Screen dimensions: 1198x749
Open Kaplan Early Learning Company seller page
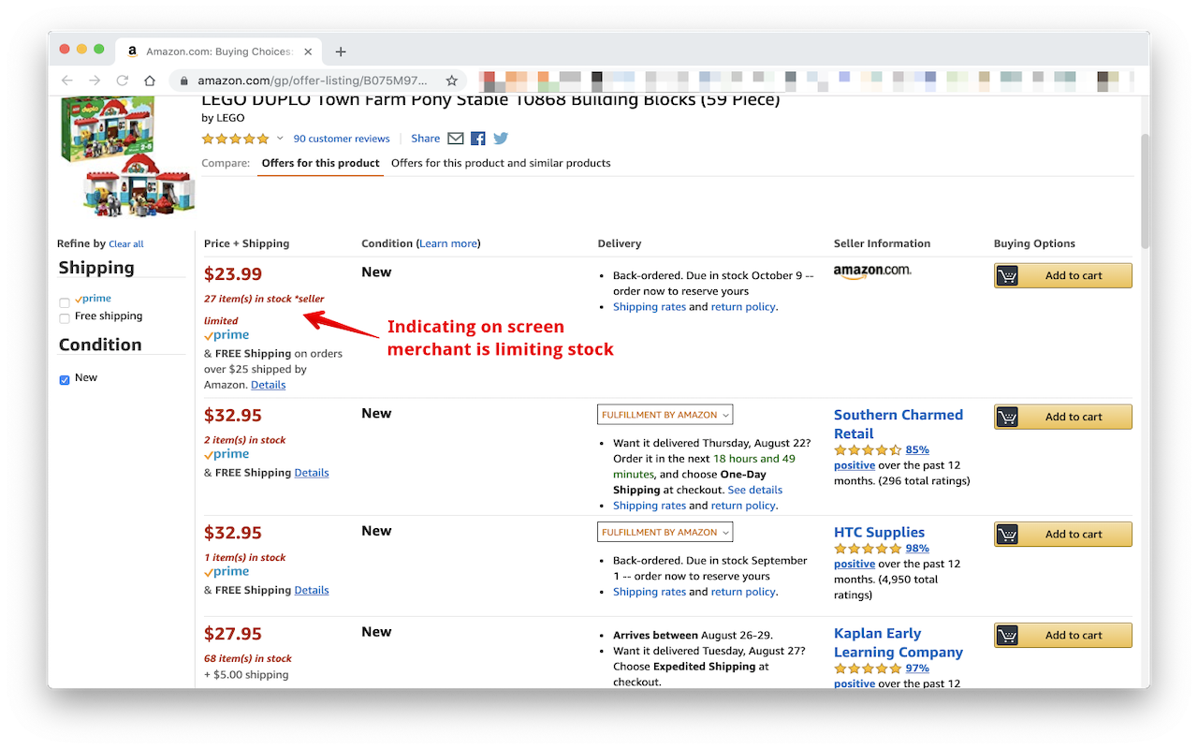898,642
